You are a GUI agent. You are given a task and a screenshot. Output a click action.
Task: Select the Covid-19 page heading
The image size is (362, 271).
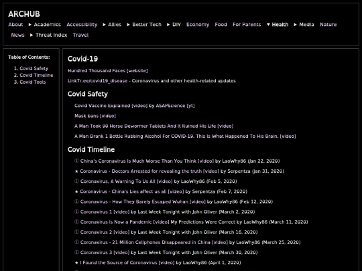pyautogui.click(x=82, y=59)
